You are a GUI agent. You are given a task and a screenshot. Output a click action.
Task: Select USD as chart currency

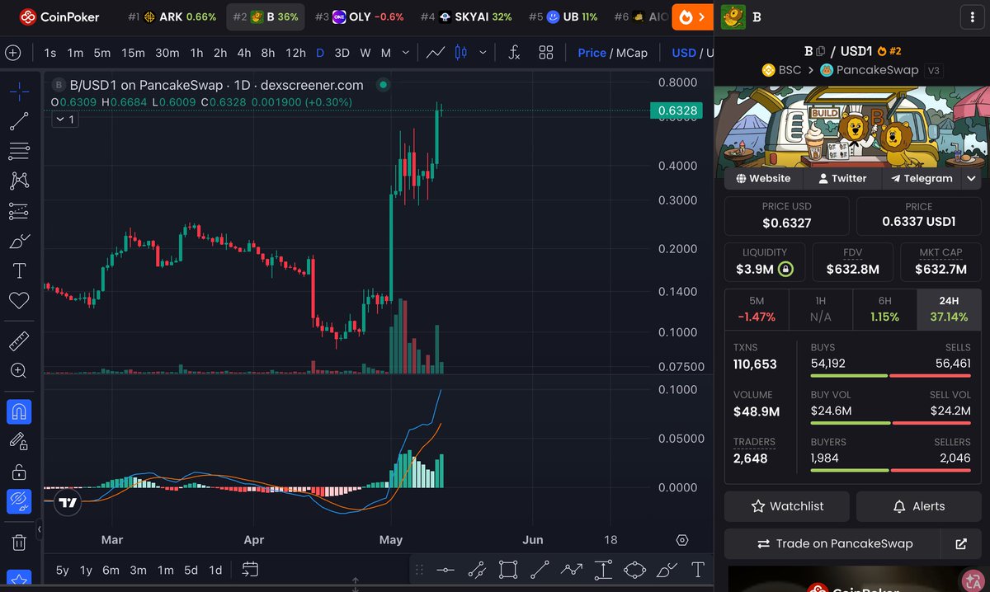(684, 53)
